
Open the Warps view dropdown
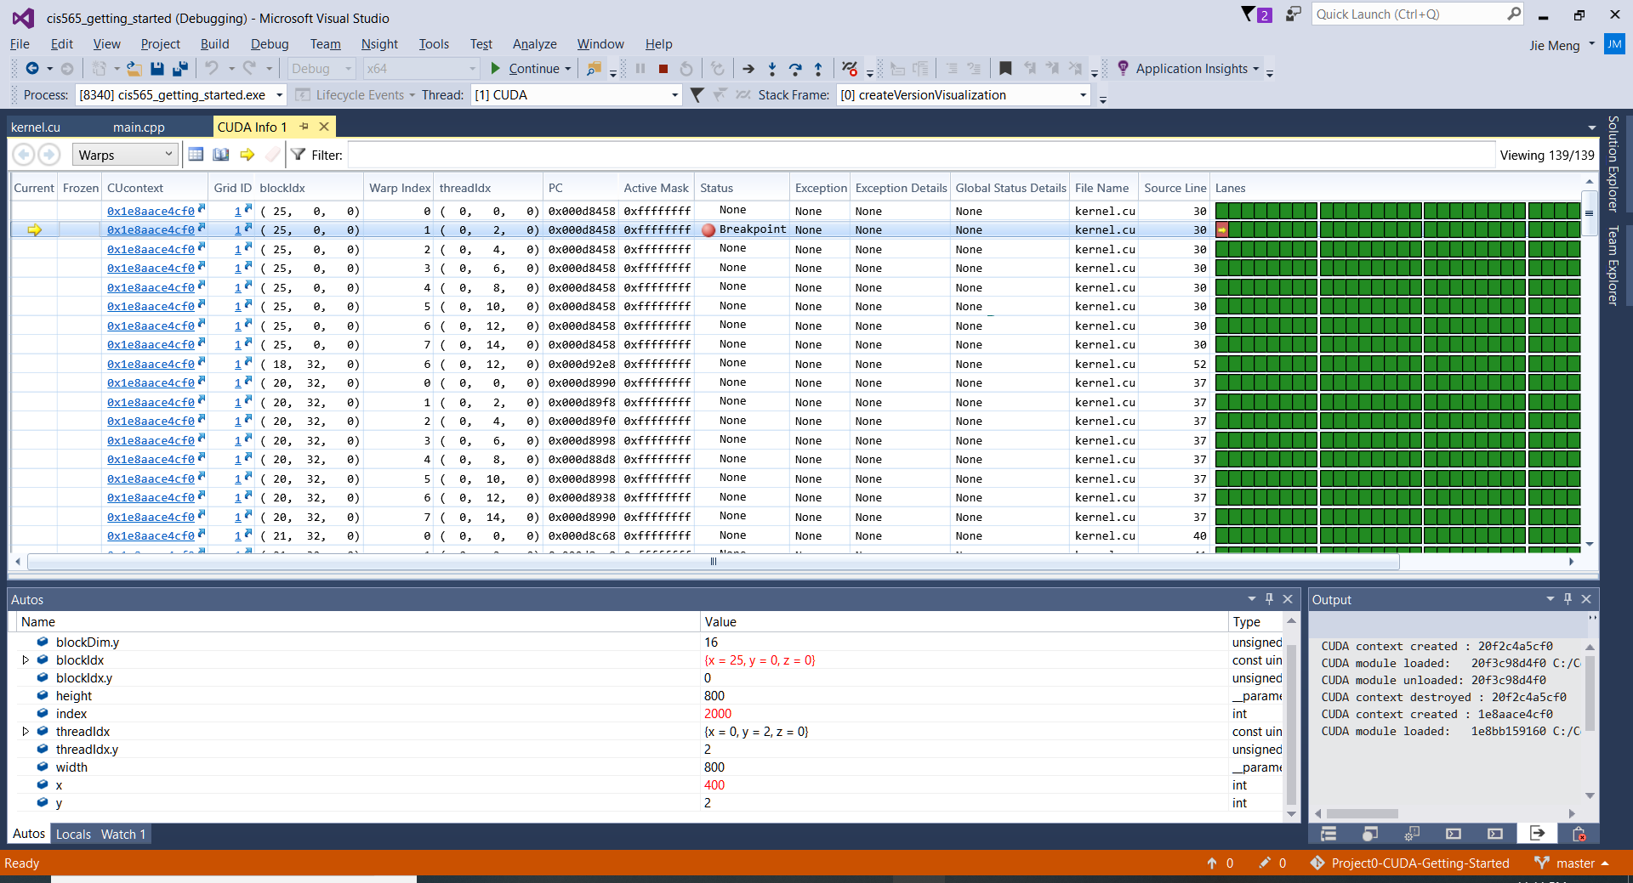pos(125,155)
